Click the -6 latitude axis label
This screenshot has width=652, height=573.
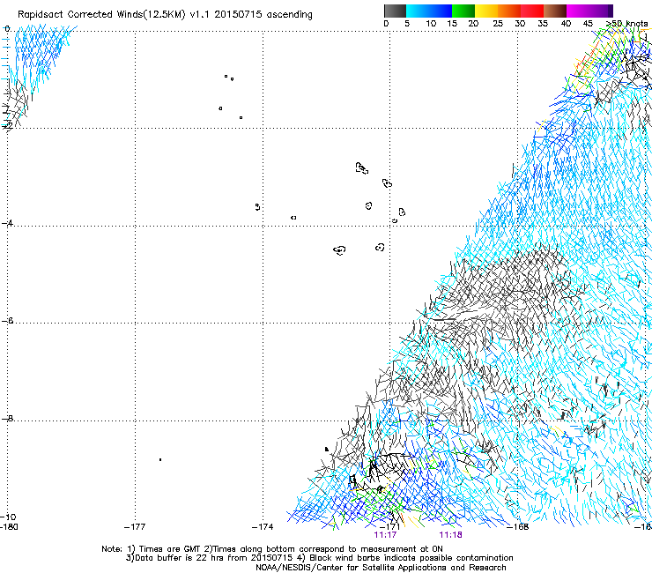7,320
